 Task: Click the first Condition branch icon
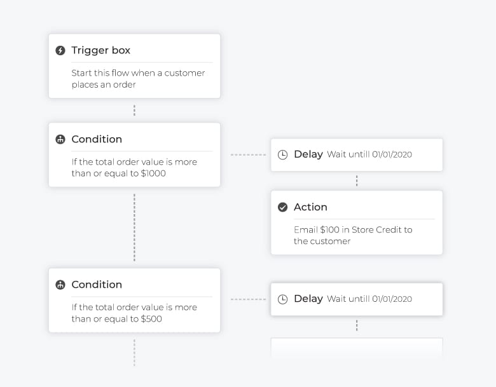tap(60, 139)
